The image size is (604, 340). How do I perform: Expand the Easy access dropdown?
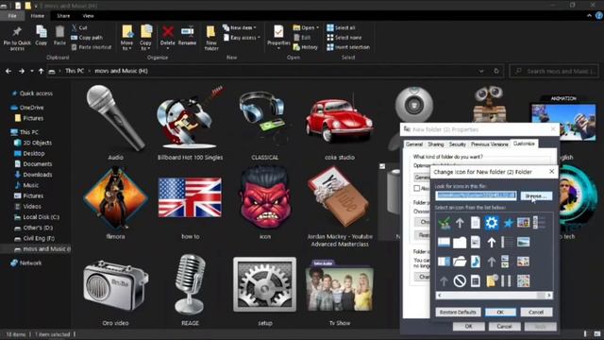coord(242,38)
